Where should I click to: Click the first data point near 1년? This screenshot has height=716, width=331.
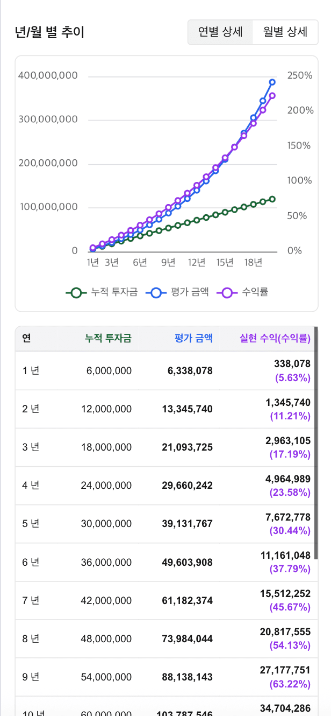pyautogui.click(x=92, y=248)
